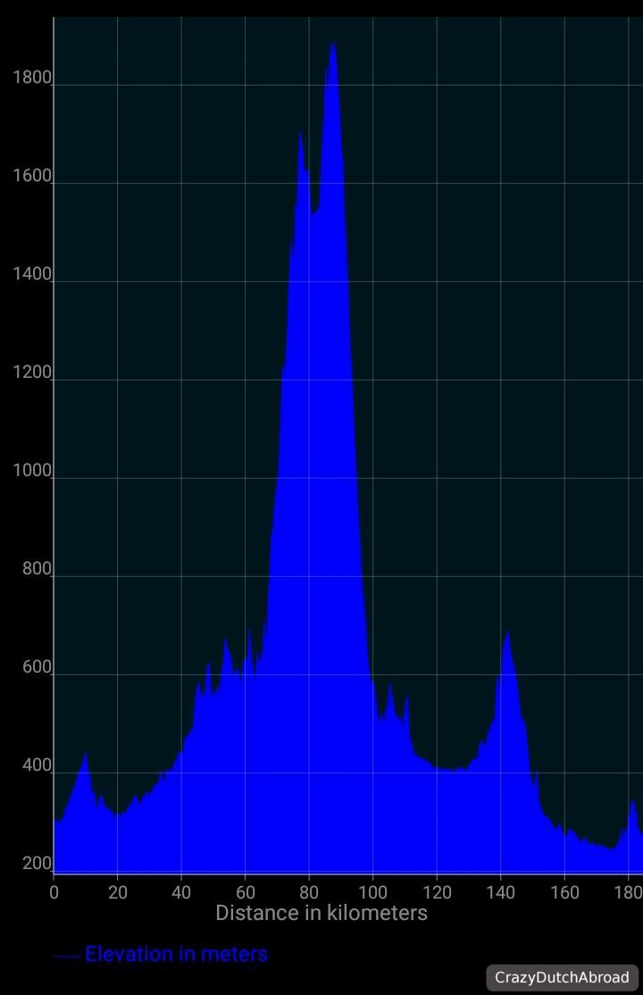643x995 pixels.
Task: Click the 160 label on the distance axis
Action: pos(564,892)
